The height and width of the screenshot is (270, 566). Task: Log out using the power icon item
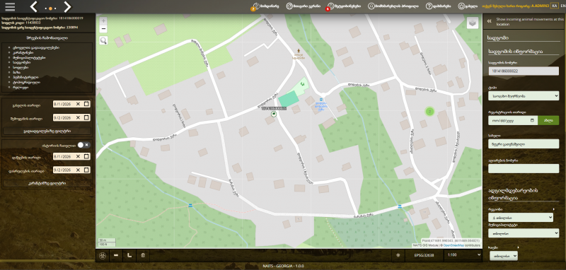tap(468, 6)
